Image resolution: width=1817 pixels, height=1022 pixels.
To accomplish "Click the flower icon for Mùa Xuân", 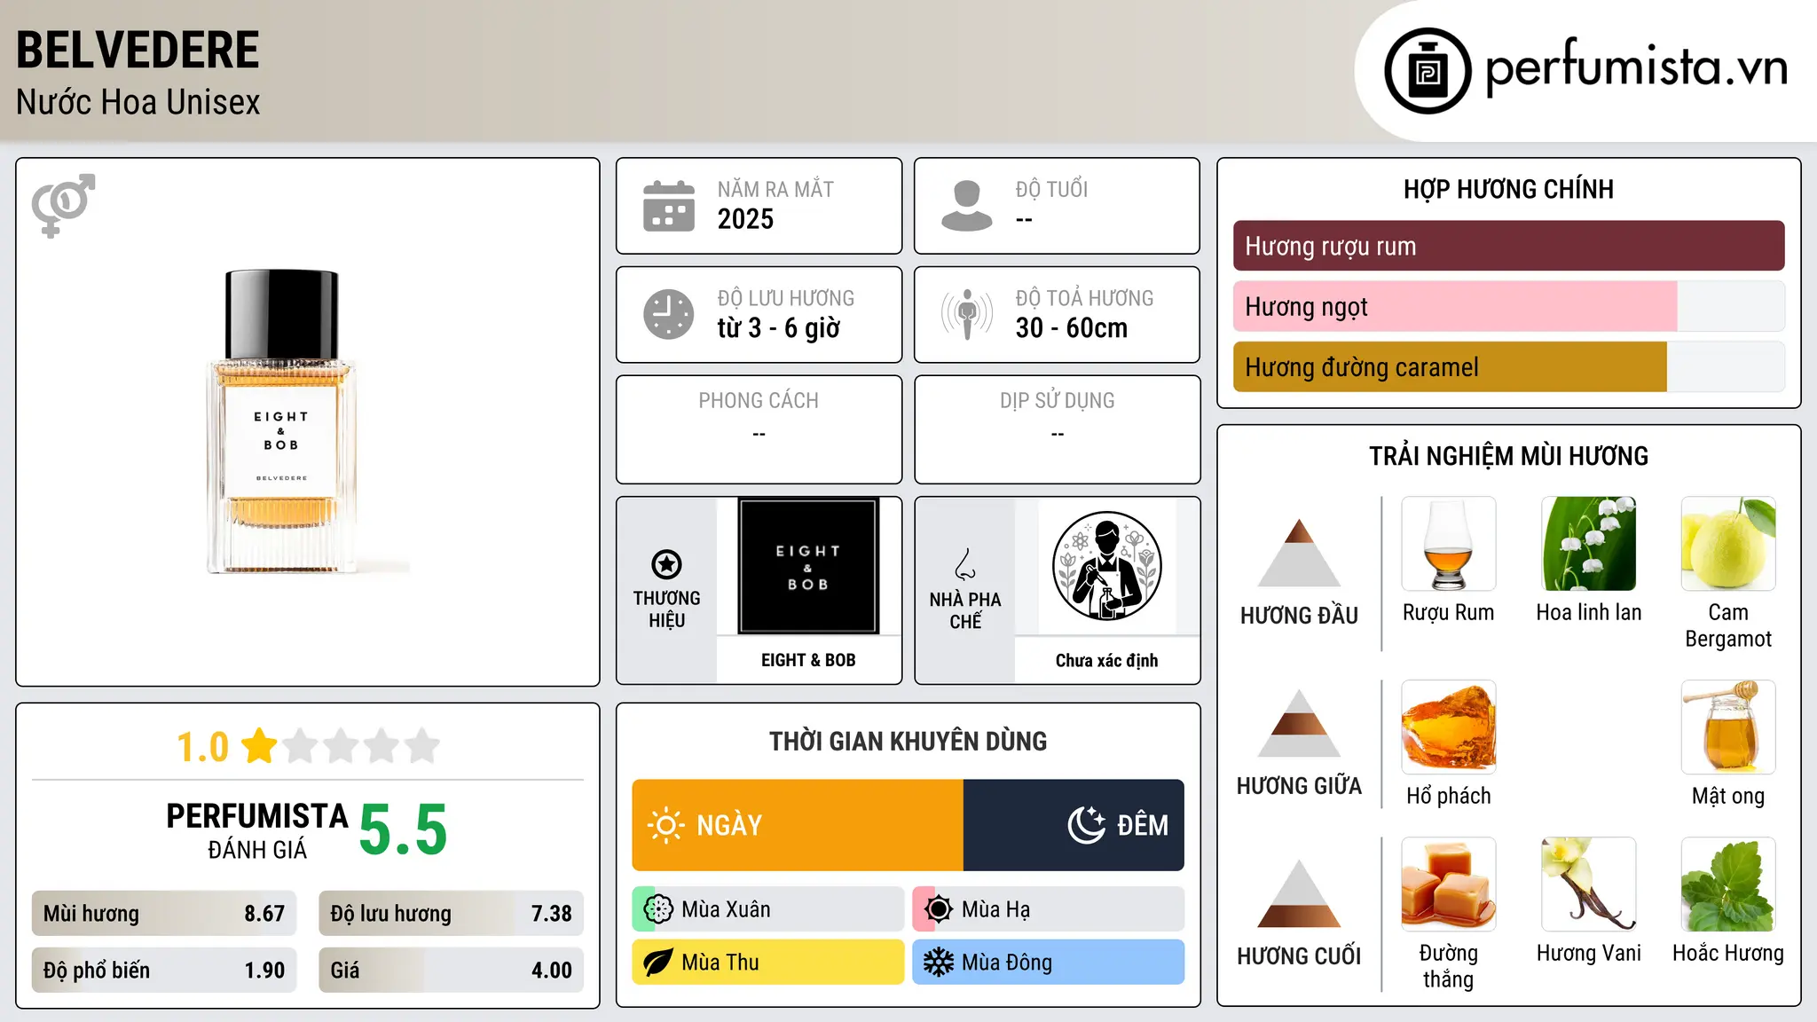I will point(658,909).
